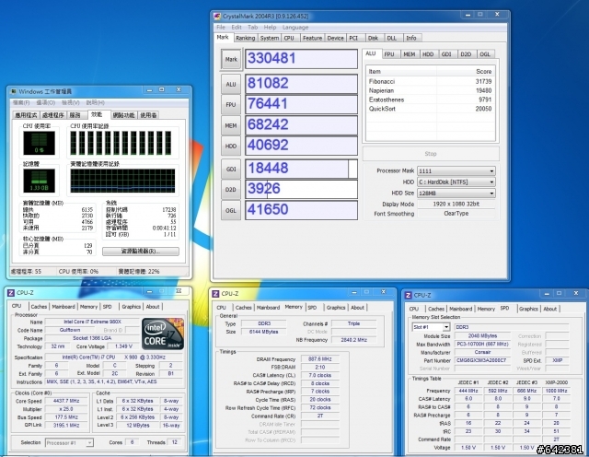589x457 pixels.
Task: Click the Fibonacci row in the ALU results
Action: point(430,82)
